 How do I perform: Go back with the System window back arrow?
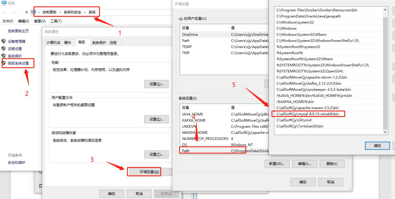point(5,12)
